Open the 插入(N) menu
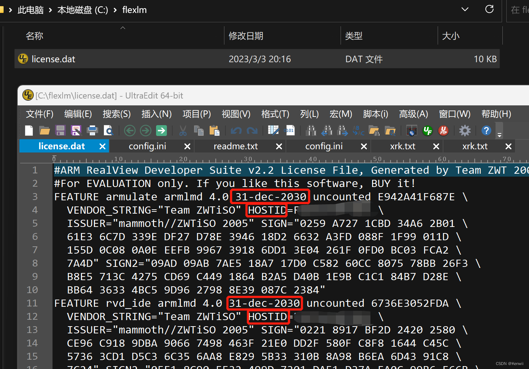Viewport: 529px width, 369px height. [x=156, y=114]
